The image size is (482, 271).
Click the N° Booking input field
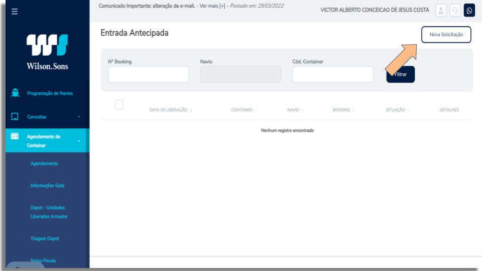[149, 74]
